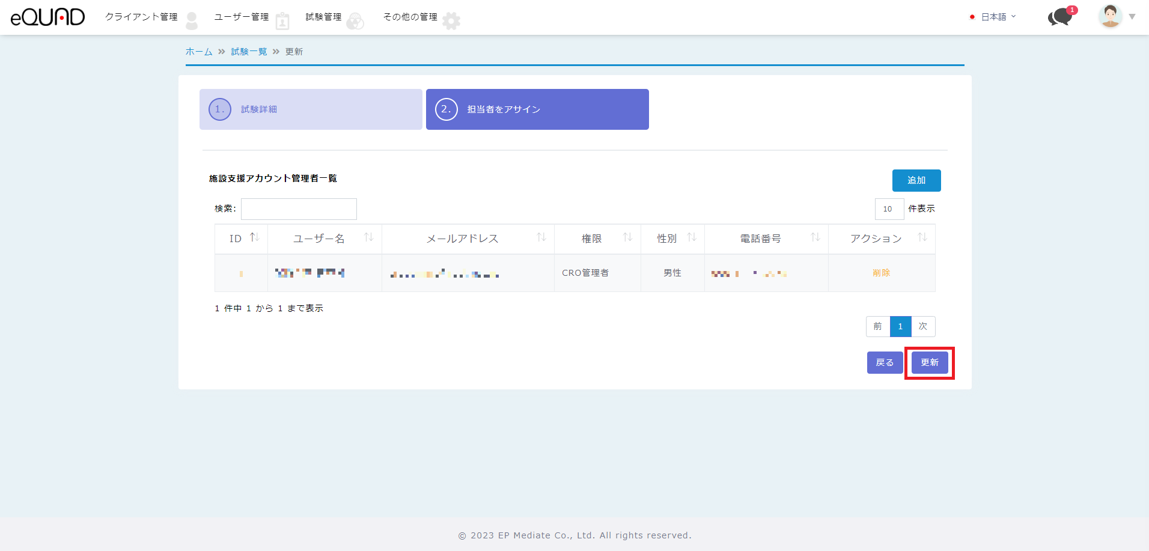Open the chat messages notification icon

(1061, 17)
